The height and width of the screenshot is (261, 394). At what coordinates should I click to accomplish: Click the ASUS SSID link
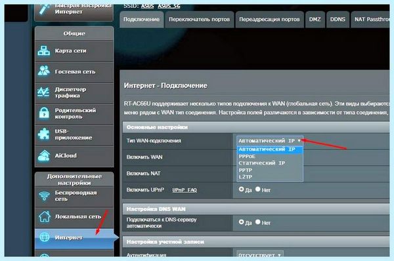[147, 6]
